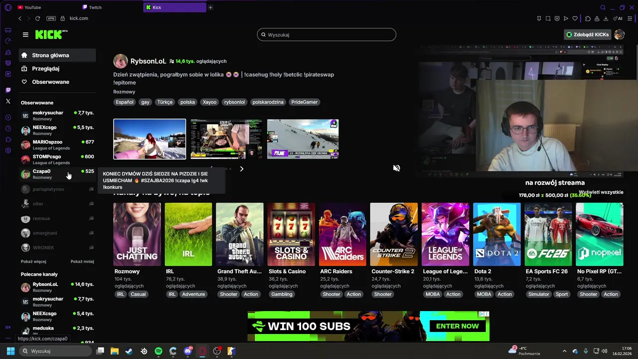
Task: Open the Just Chatting Rozmowy category
Action: [x=137, y=234]
